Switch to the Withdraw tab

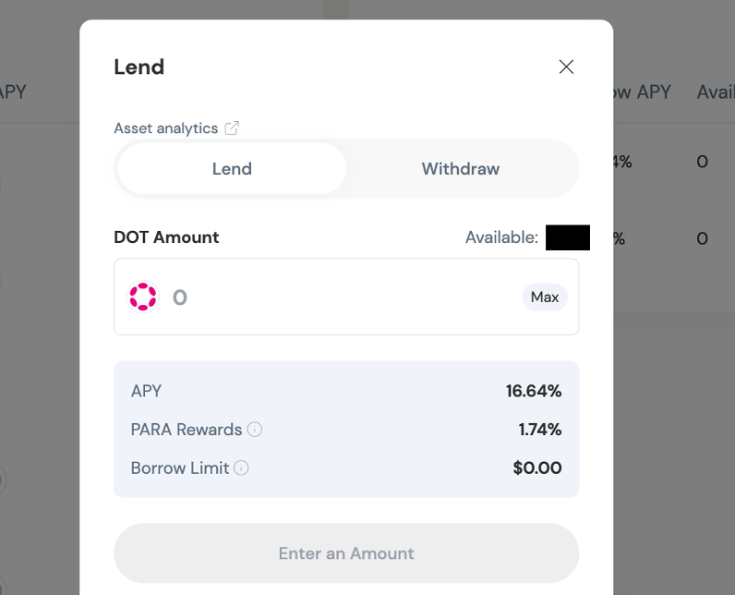tap(460, 169)
